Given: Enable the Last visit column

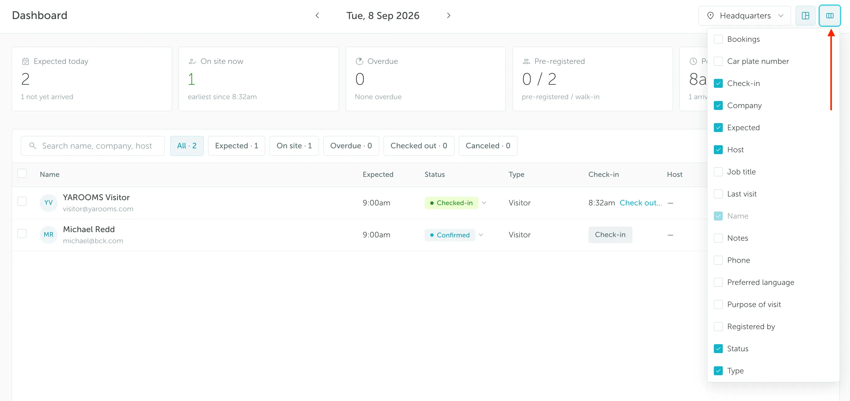Looking at the screenshot, I should 718,194.
